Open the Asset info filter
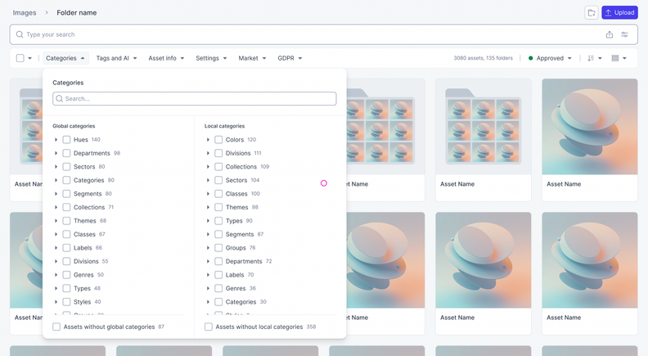Image resolution: width=648 pixels, height=356 pixels. click(x=166, y=58)
